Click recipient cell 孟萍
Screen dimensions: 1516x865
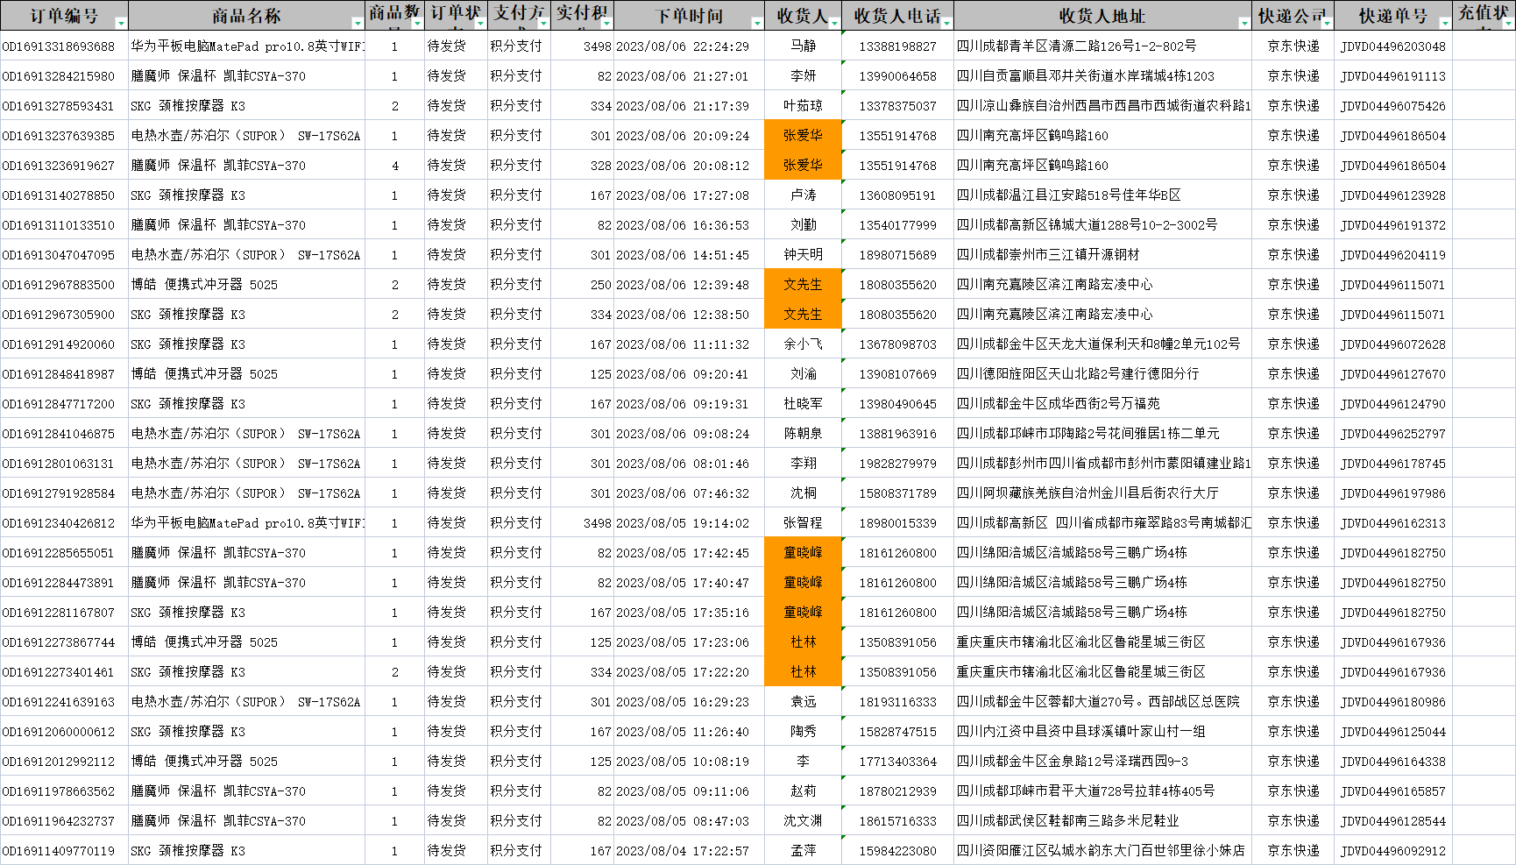click(803, 851)
